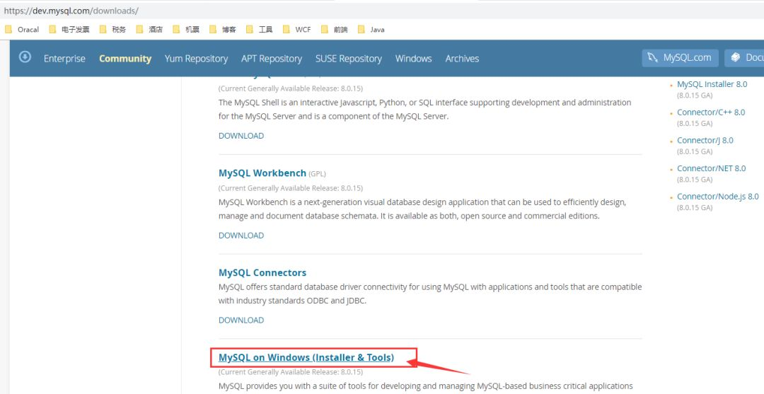Open APT Repository tab
The image size is (764, 394).
[x=272, y=59]
